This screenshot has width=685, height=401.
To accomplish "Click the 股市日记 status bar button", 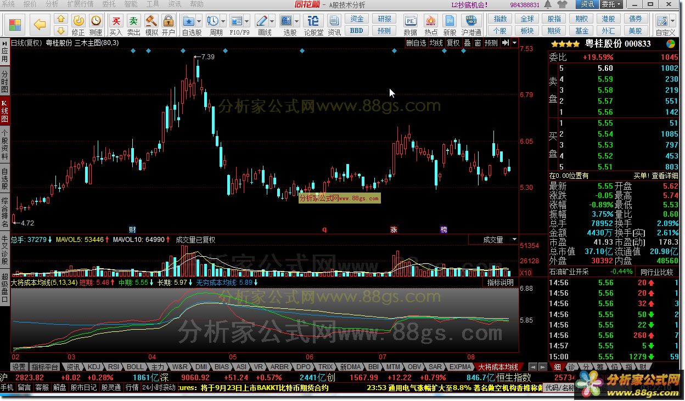I will (84, 387).
